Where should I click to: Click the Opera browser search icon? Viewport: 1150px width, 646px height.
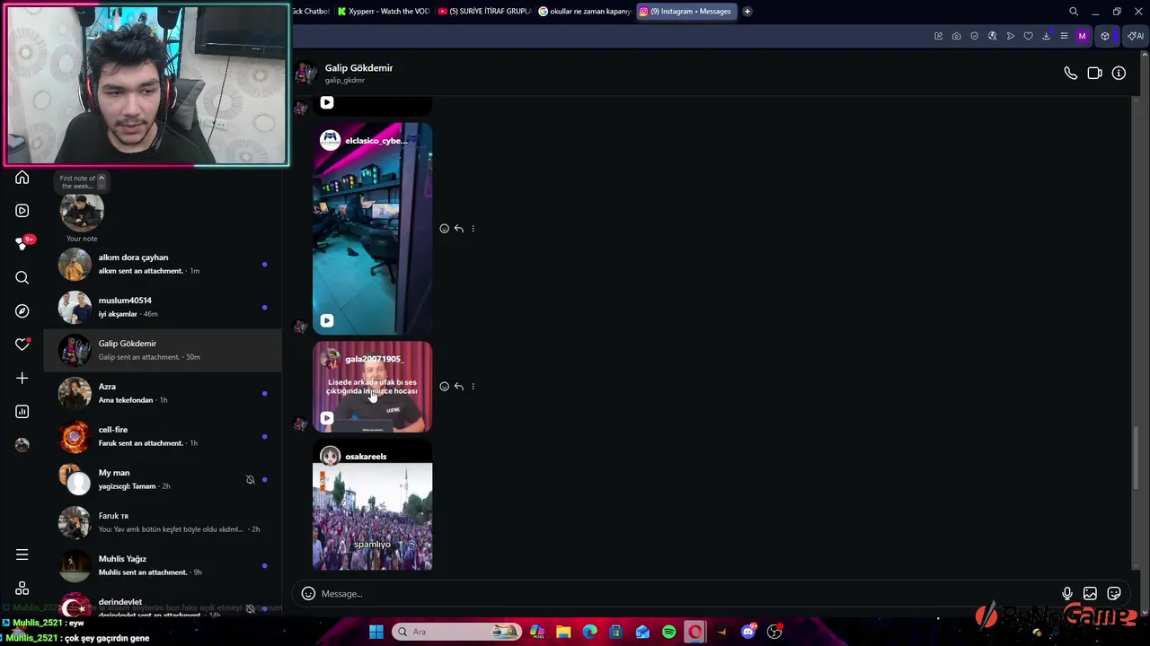pyautogui.click(x=1074, y=12)
